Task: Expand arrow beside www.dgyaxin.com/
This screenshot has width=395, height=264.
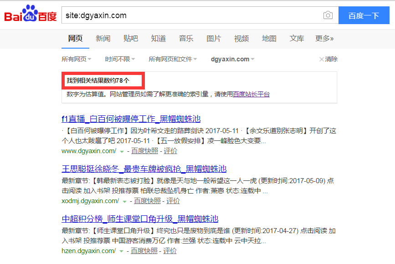Action: tap(122, 151)
